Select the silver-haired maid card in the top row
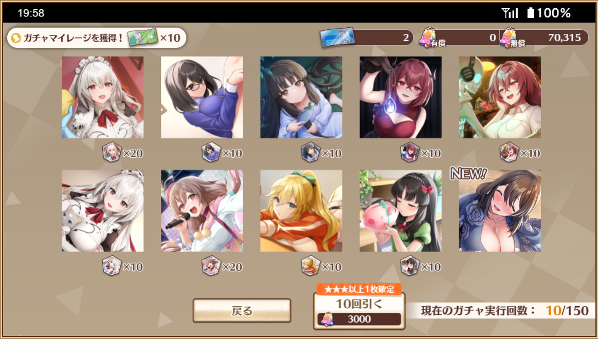 click(x=103, y=97)
